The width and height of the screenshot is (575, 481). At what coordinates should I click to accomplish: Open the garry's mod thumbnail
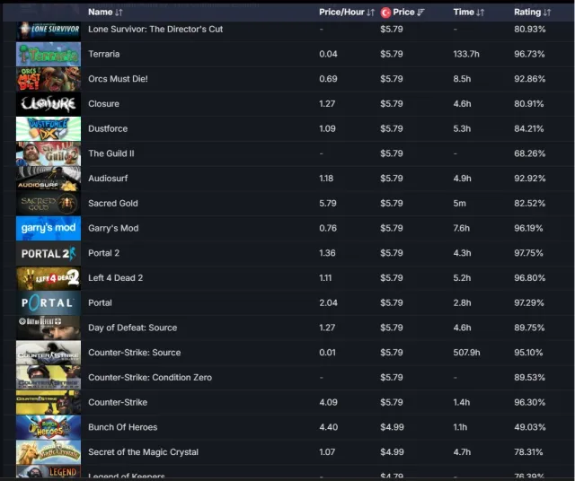(x=49, y=228)
